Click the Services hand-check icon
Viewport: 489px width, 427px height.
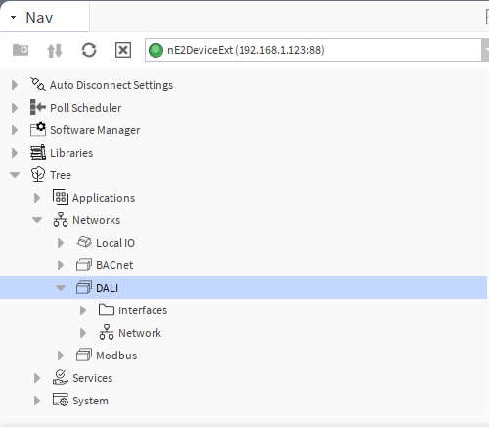(61, 377)
